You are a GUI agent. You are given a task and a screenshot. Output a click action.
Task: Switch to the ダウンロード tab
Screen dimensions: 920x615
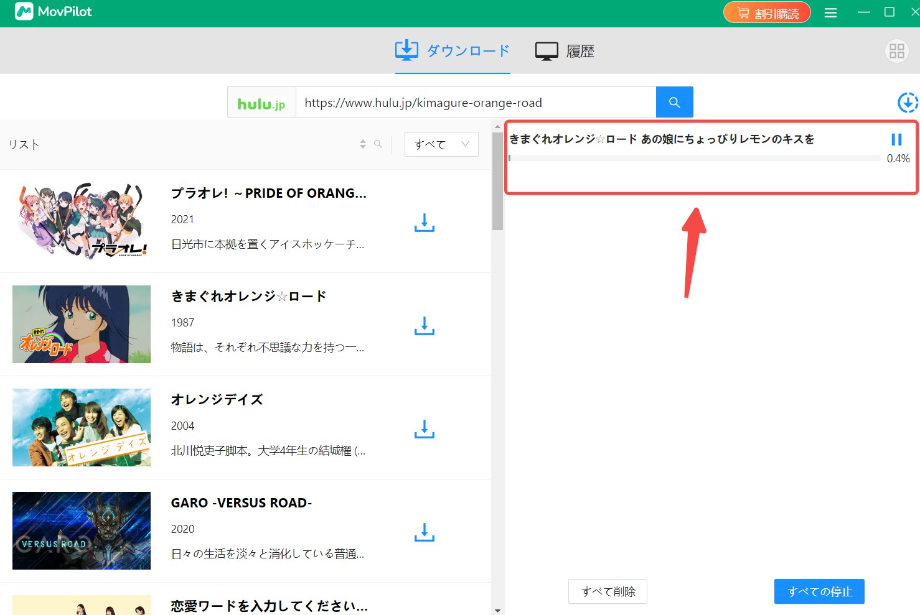click(x=453, y=50)
